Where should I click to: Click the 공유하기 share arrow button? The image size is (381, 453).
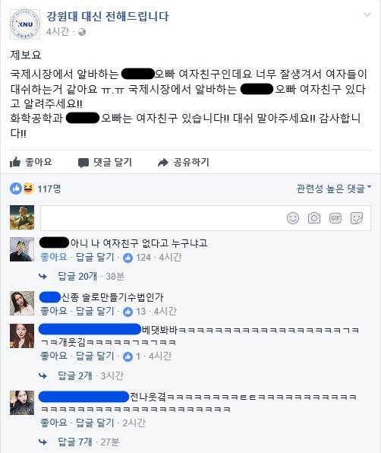coord(184,163)
